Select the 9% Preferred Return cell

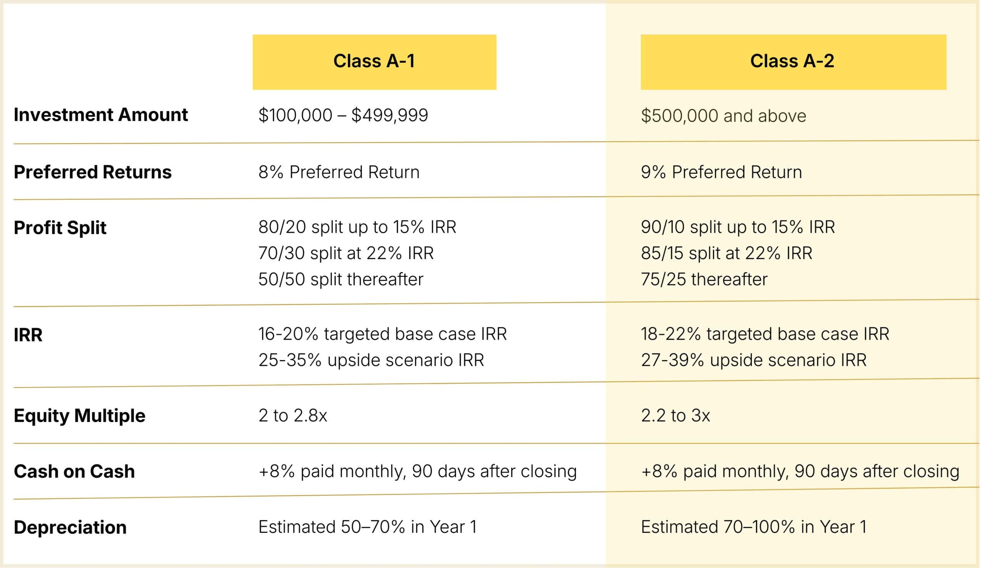(x=721, y=172)
